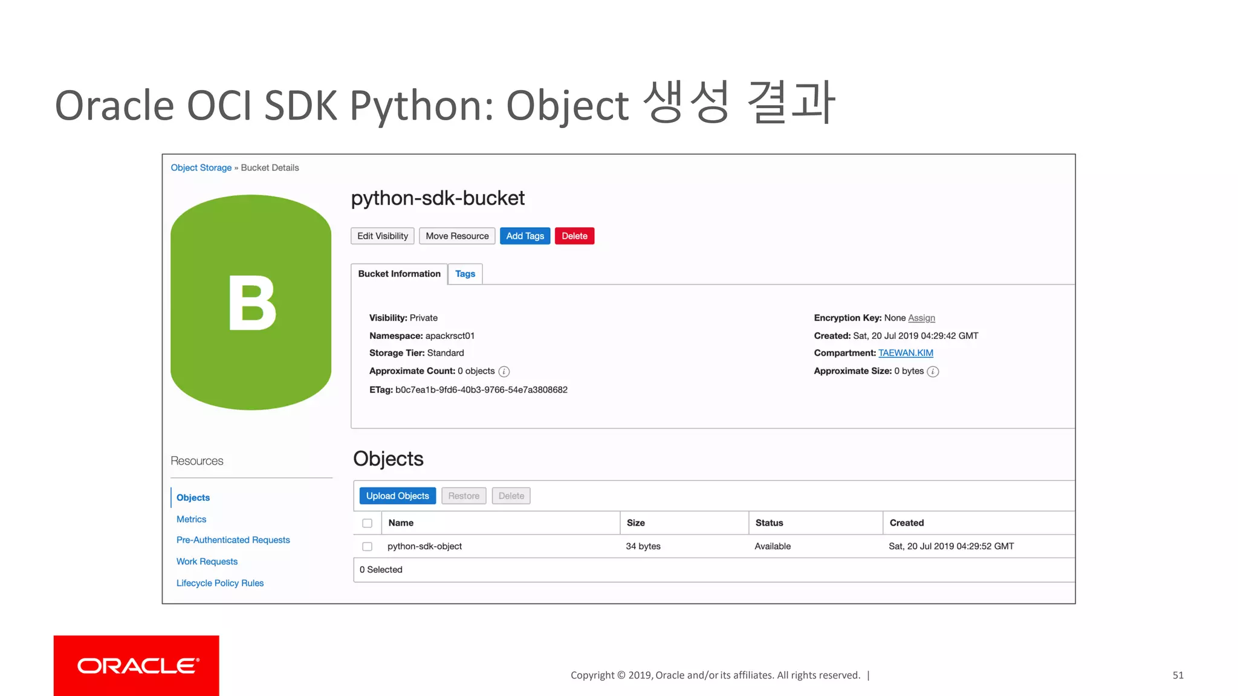The image size is (1238, 696).
Task: Click the Storage Tier Standard value
Action: (x=446, y=353)
